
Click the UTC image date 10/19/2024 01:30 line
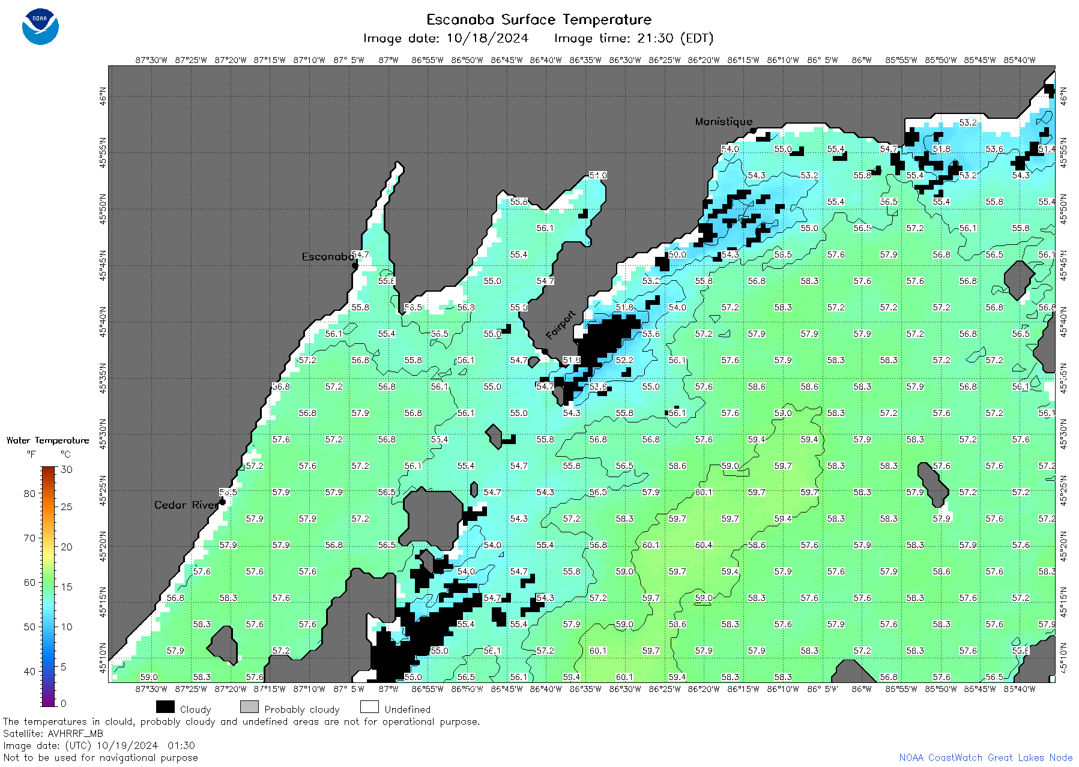pyautogui.click(x=99, y=745)
